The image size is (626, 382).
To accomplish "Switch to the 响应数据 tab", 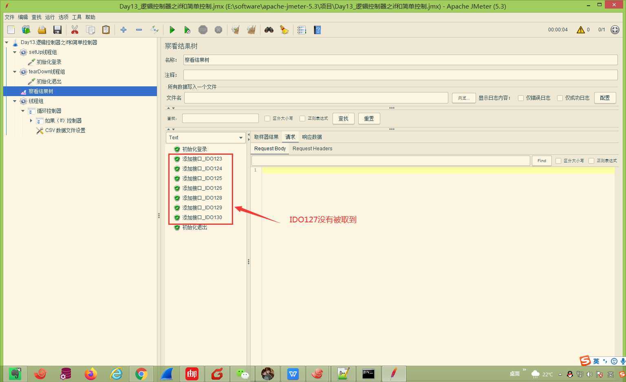I will [x=312, y=137].
